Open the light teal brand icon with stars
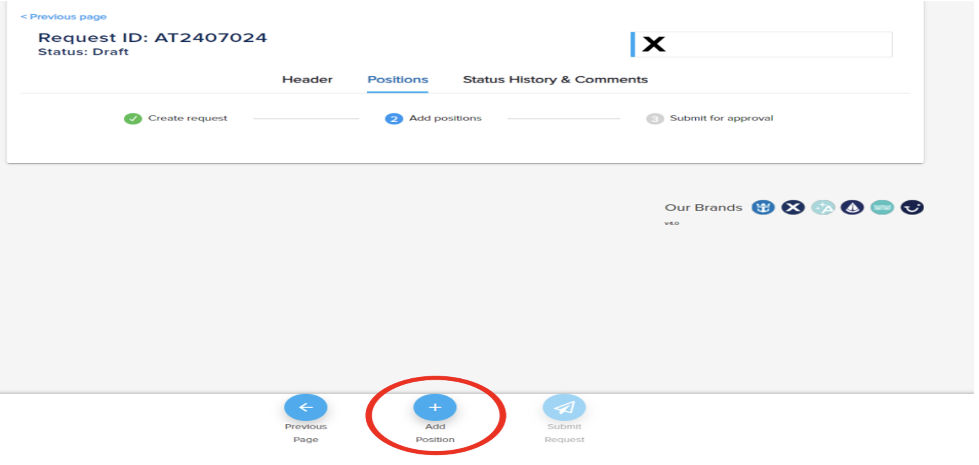The height and width of the screenshot is (465, 979). 823,207
